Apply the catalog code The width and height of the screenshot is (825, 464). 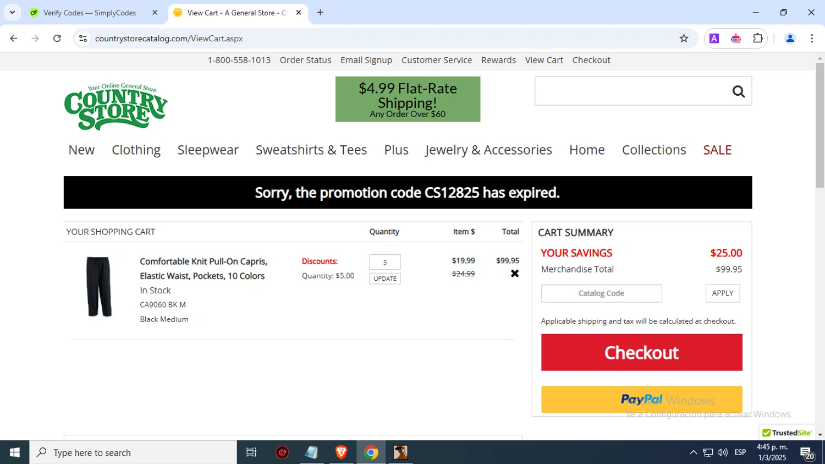tap(723, 293)
